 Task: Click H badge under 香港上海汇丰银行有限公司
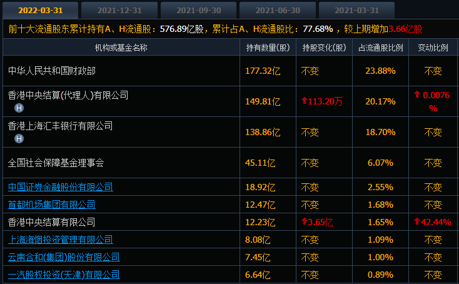[19, 138]
